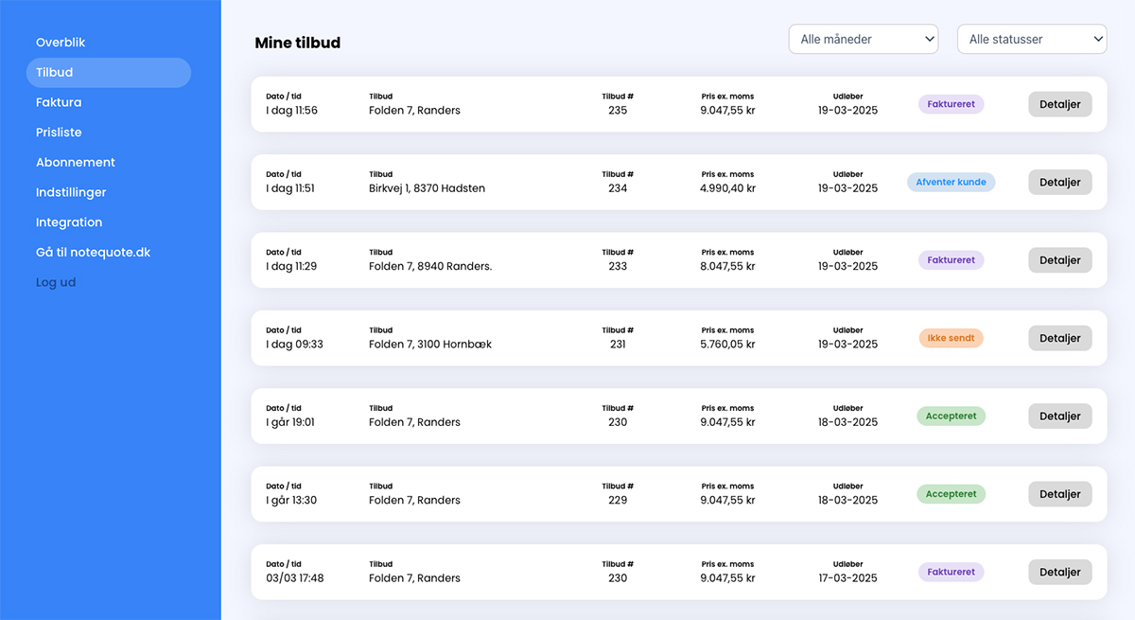Open Abonnement page
Screen dimensions: 1135x620
coord(76,163)
